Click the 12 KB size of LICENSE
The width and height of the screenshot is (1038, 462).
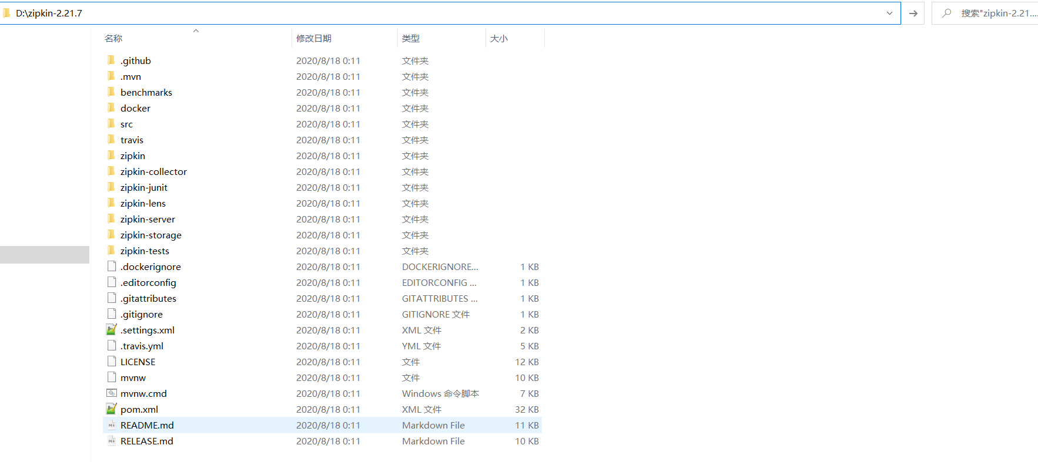[x=527, y=362]
